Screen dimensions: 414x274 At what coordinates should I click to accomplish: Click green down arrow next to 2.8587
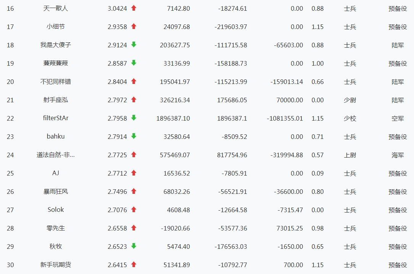pos(134,63)
